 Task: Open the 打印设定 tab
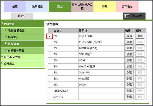(x=127, y=7)
